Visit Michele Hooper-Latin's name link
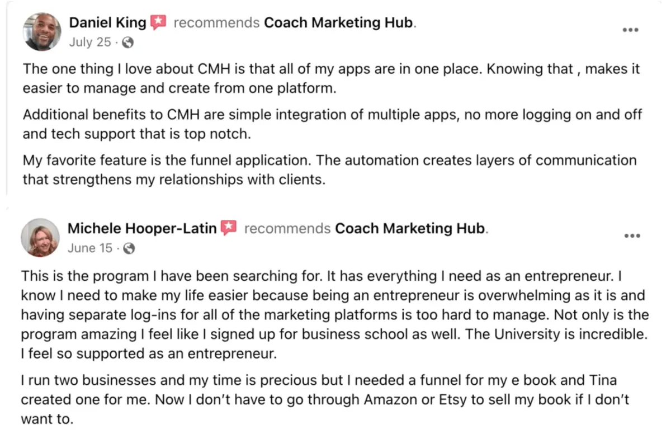The image size is (671, 434). [142, 229]
